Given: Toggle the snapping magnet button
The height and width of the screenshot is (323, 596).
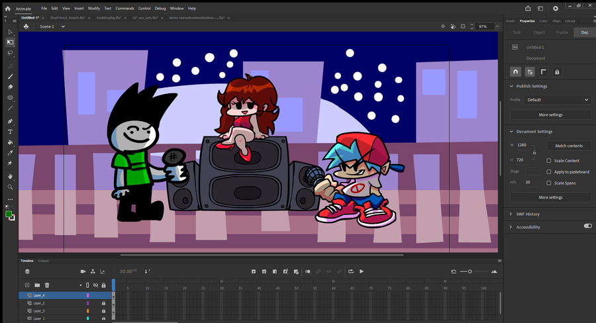Looking at the screenshot, I should pyautogui.click(x=515, y=72).
